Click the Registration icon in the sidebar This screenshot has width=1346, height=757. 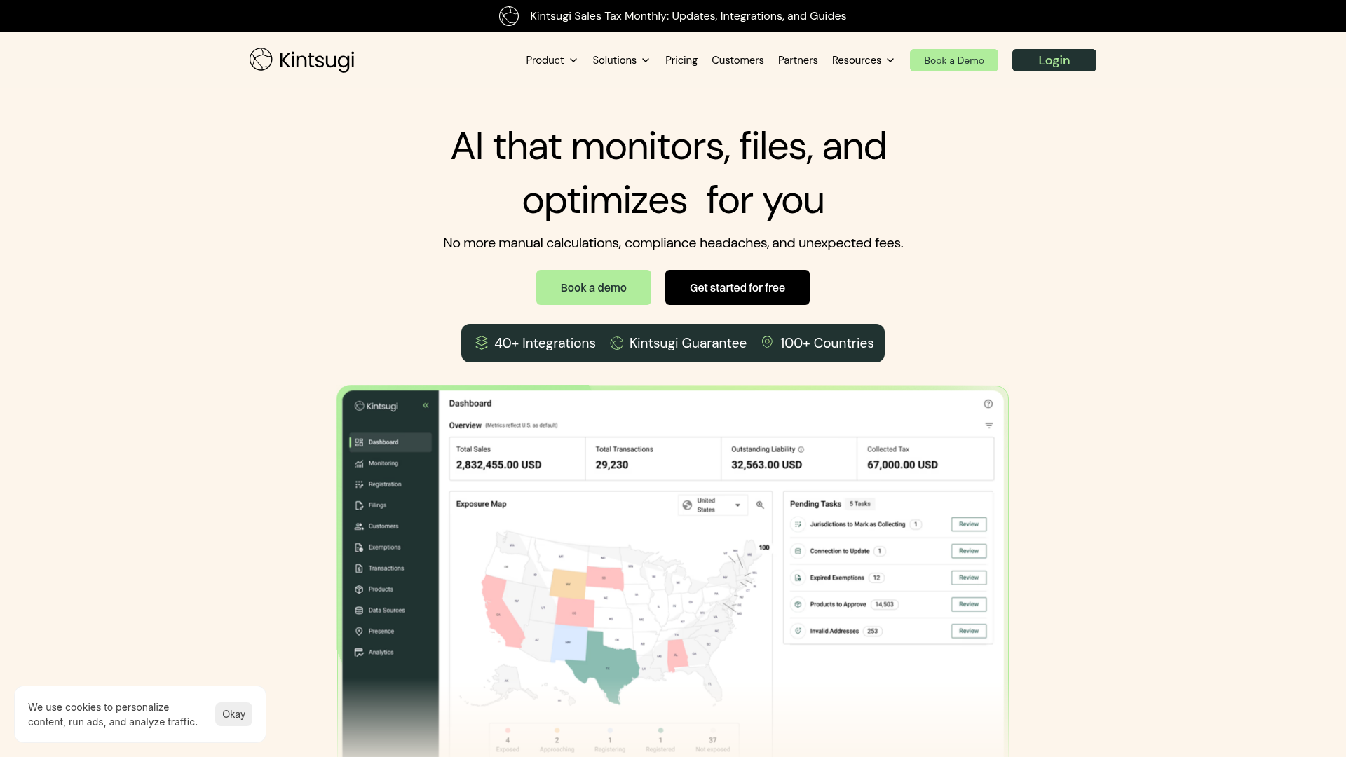click(x=359, y=484)
